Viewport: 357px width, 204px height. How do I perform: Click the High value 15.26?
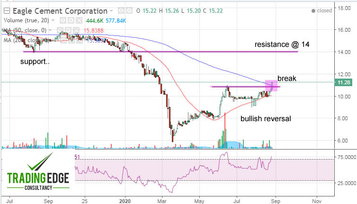(172, 11)
